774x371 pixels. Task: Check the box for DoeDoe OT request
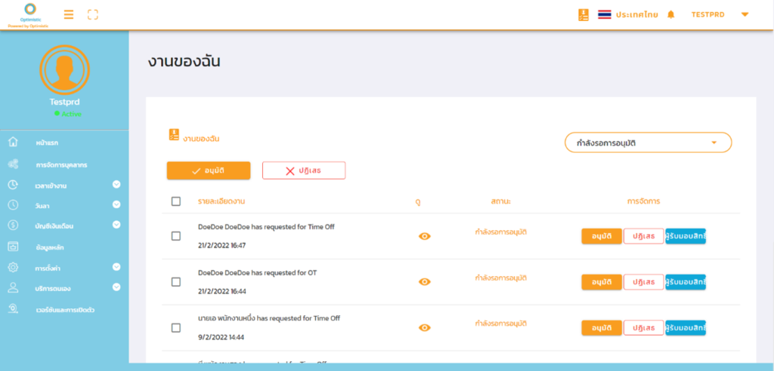click(x=176, y=282)
